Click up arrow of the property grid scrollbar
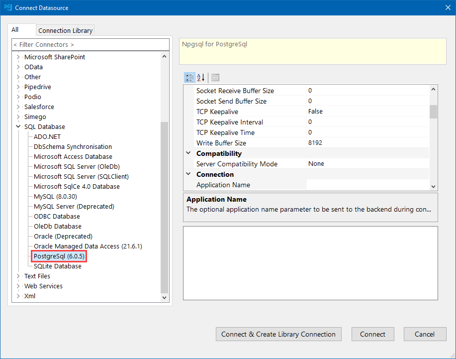Viewport: 456px width, 359px height. (433, 90)
